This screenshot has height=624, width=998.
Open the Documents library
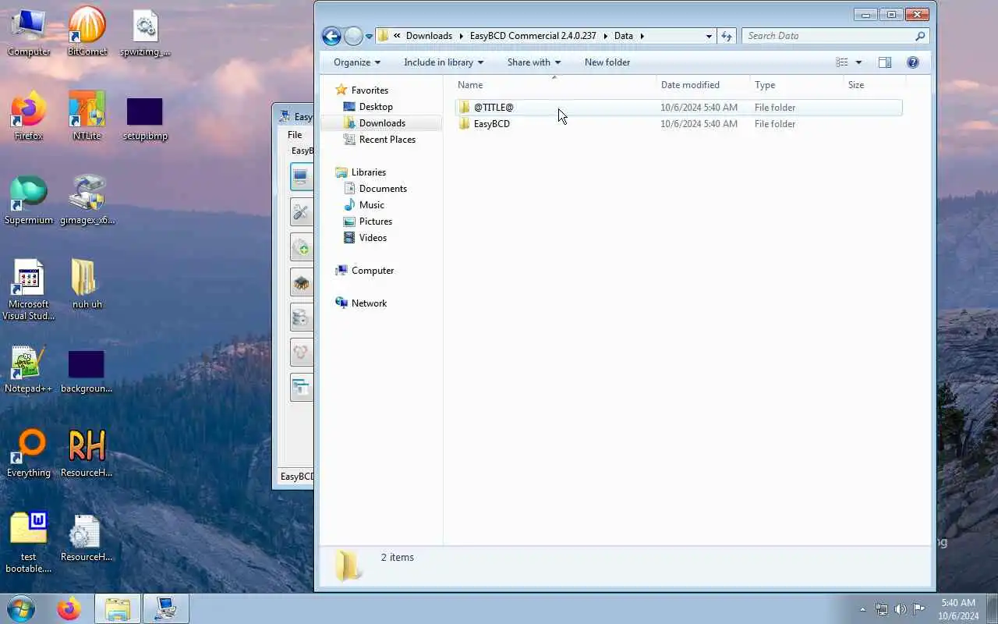(x=383, y=189)
